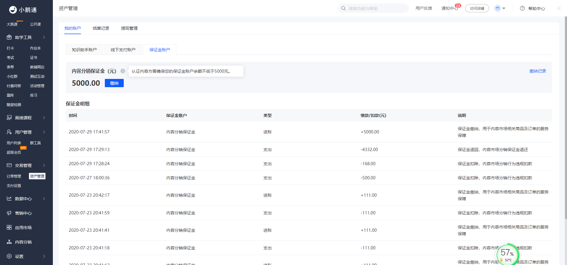
Task: Switch to 结算记录 tab
Action: (x=101, y=28)
